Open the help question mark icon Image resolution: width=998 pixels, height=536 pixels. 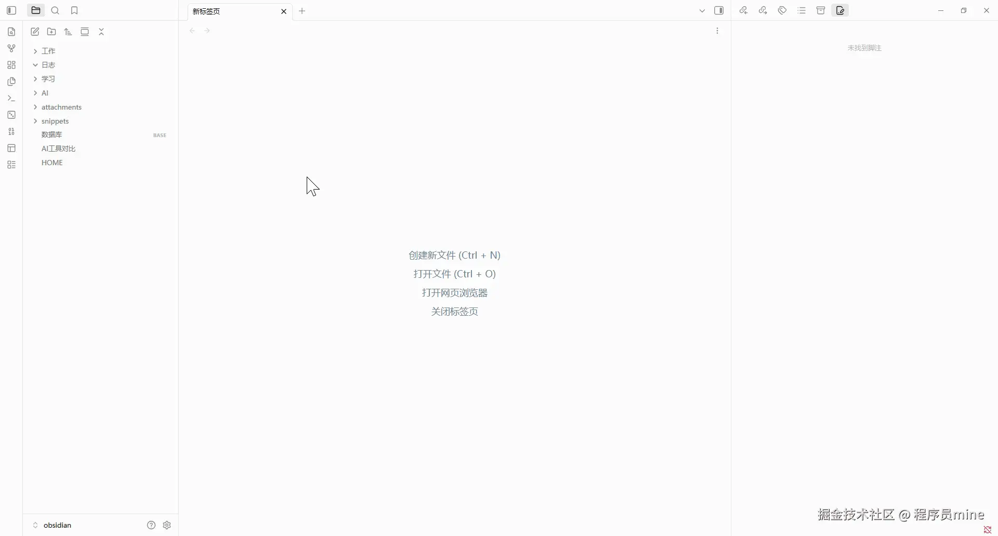pos(151,525)
